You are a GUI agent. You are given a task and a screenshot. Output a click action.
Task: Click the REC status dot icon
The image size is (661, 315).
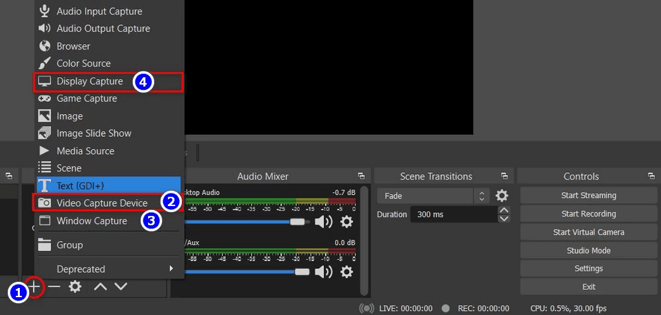(446, 308)
